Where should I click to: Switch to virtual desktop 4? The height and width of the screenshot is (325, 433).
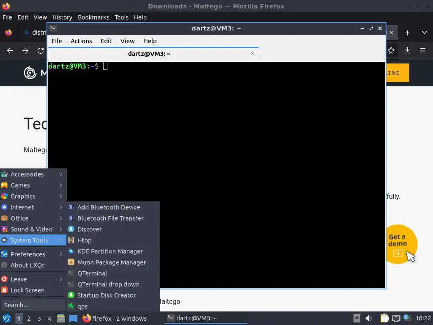pos(49,319)
